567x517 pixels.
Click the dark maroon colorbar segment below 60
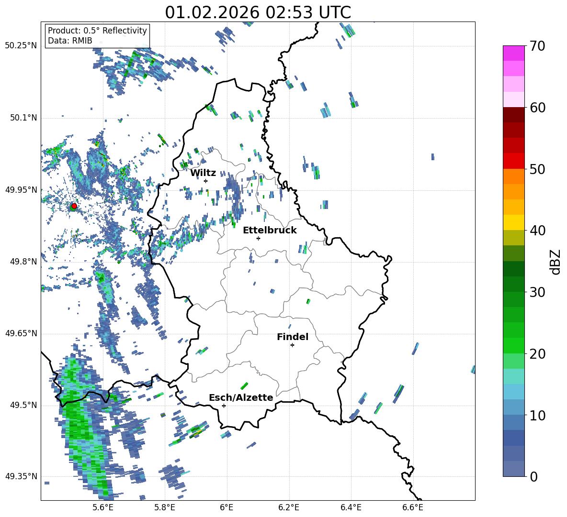tap(513, 115)
